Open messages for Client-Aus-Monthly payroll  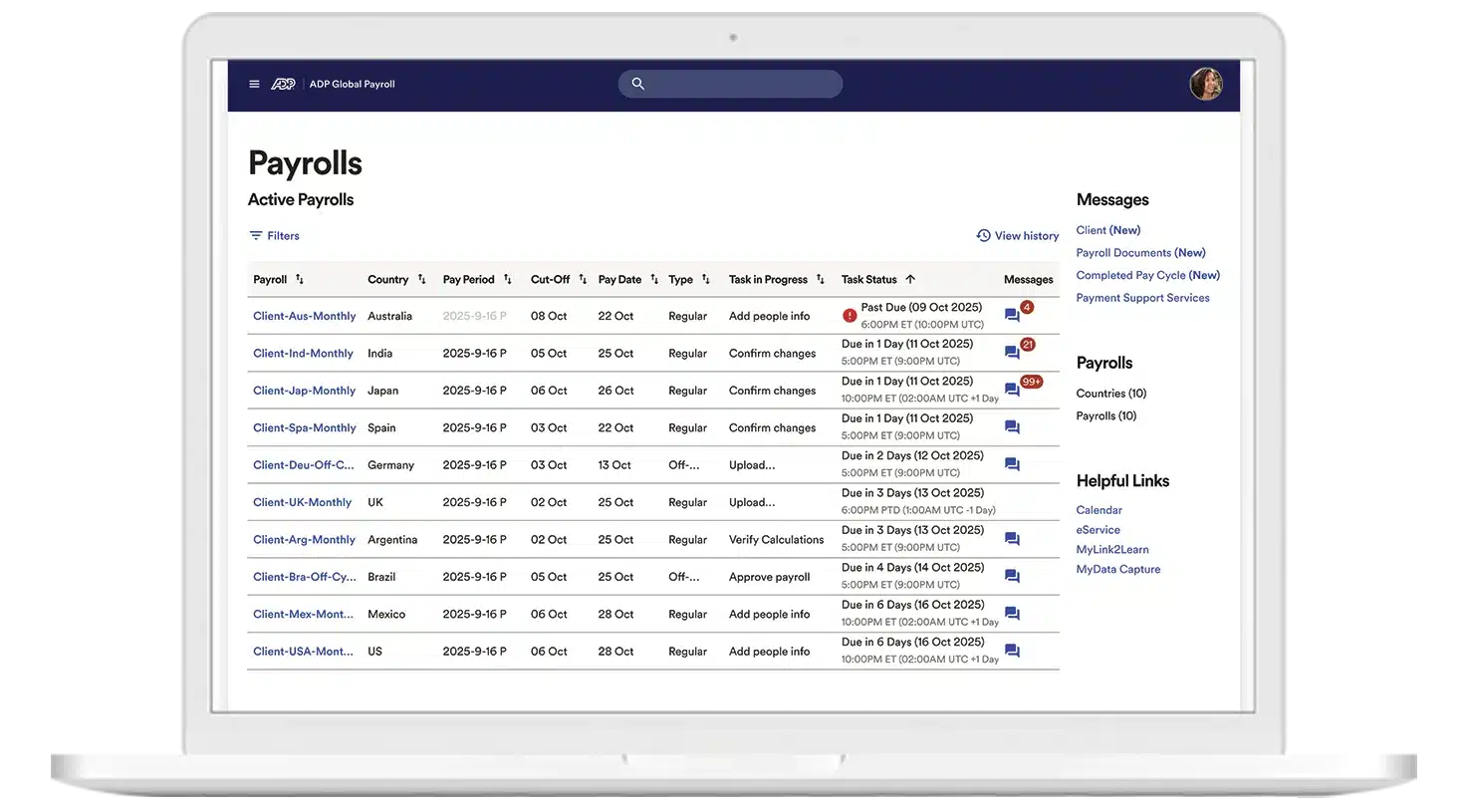(1012, 314)
